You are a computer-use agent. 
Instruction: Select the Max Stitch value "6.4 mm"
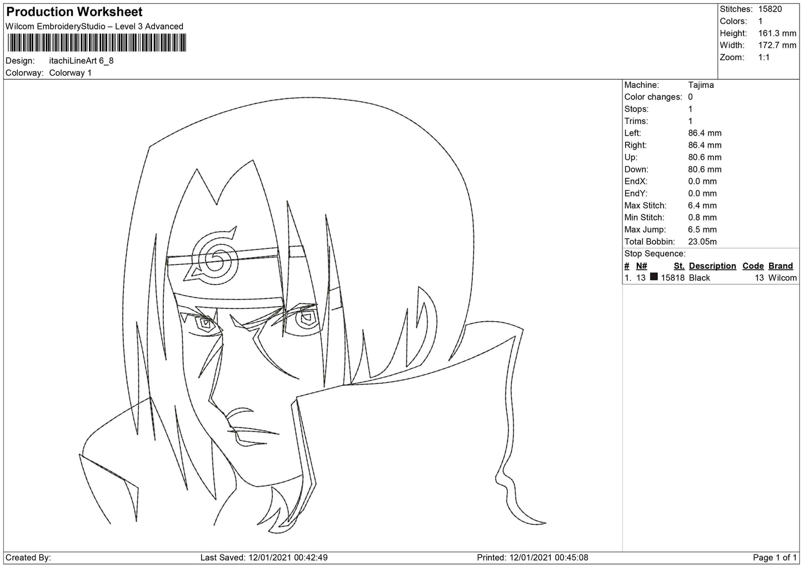tap(702, 206)
